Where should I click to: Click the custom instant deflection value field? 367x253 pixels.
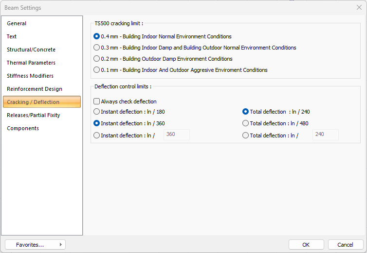click(176, 135)
